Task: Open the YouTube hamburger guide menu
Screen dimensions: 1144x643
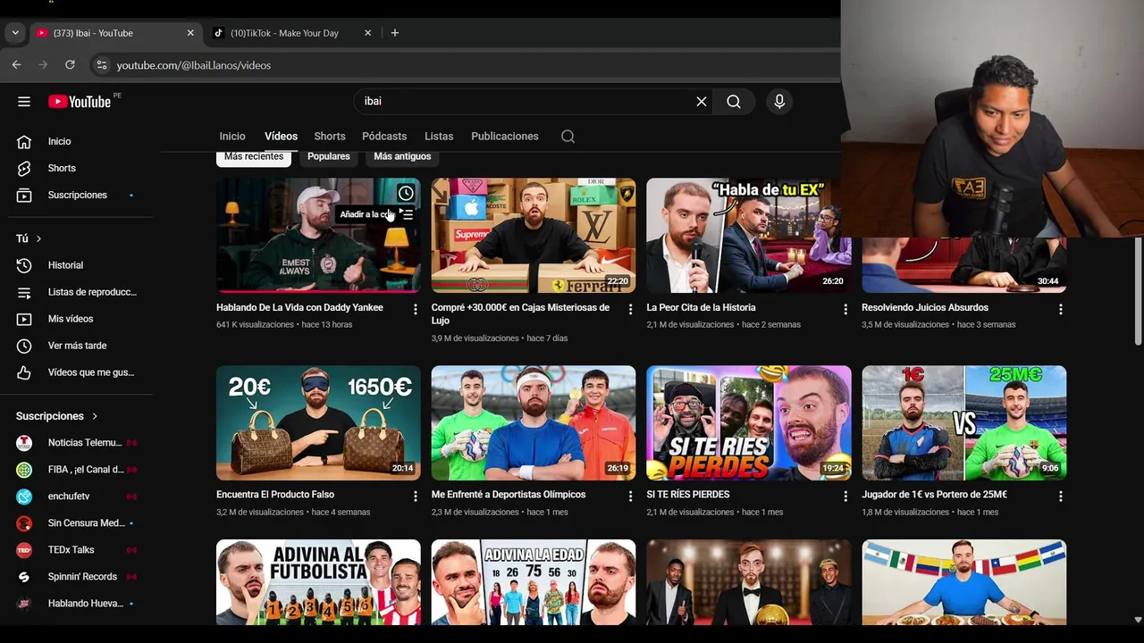Action: (24, 102)
